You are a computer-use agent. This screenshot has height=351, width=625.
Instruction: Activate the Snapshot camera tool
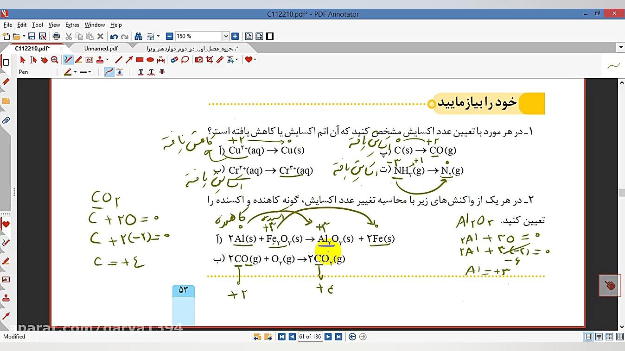(x=198, y=59)
